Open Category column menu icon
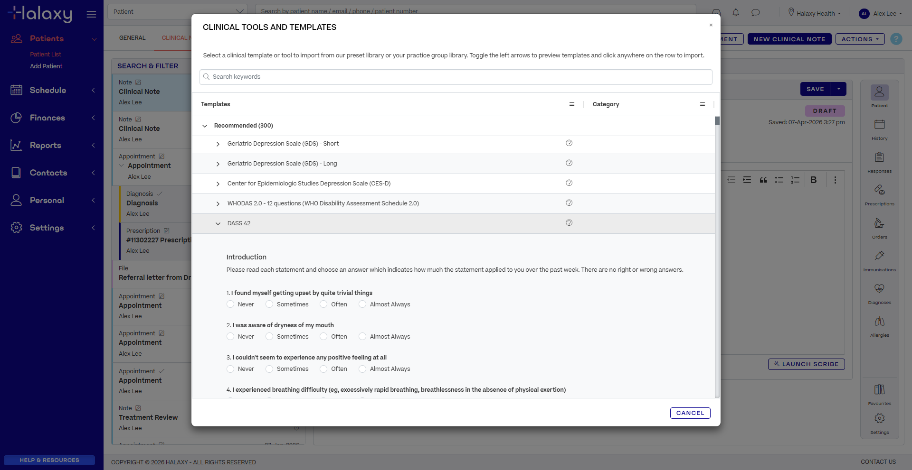 703,104
